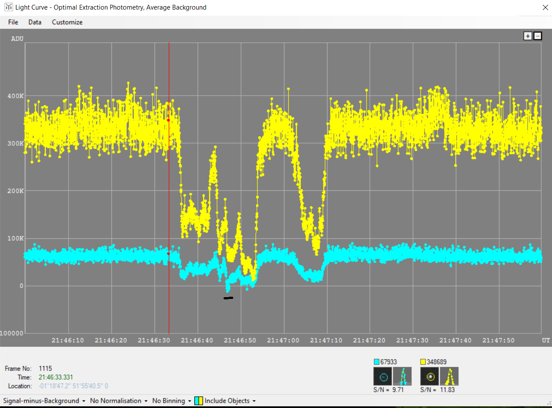
Task: Open the Data menu
Action: (35, 22)
